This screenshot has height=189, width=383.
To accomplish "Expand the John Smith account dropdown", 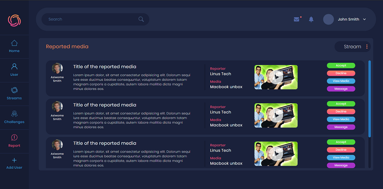I will click(364, 20).
